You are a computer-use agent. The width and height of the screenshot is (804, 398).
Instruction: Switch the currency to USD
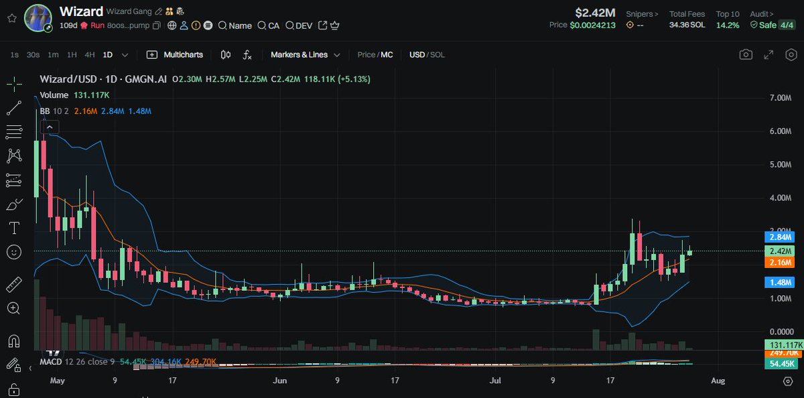417,55
